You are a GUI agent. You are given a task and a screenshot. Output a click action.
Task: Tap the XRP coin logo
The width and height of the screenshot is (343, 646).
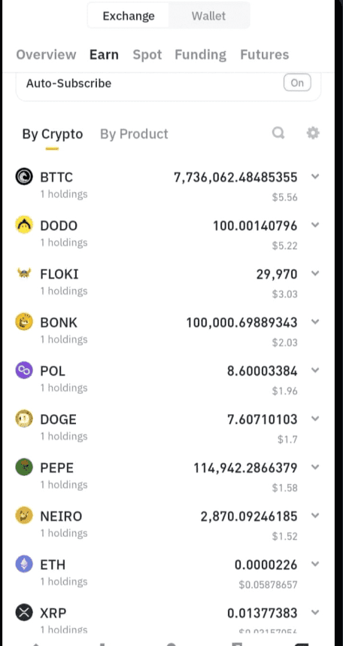[x=24, y=613]
